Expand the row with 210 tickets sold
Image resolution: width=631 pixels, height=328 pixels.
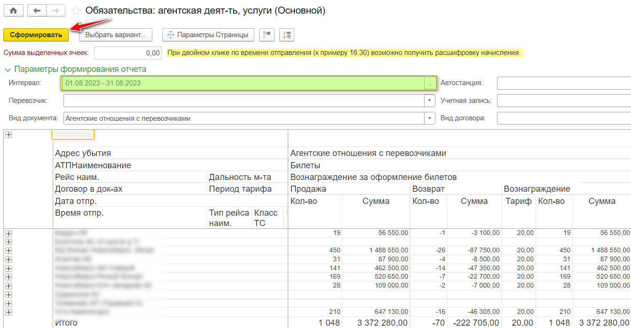[x=8, y=312]
